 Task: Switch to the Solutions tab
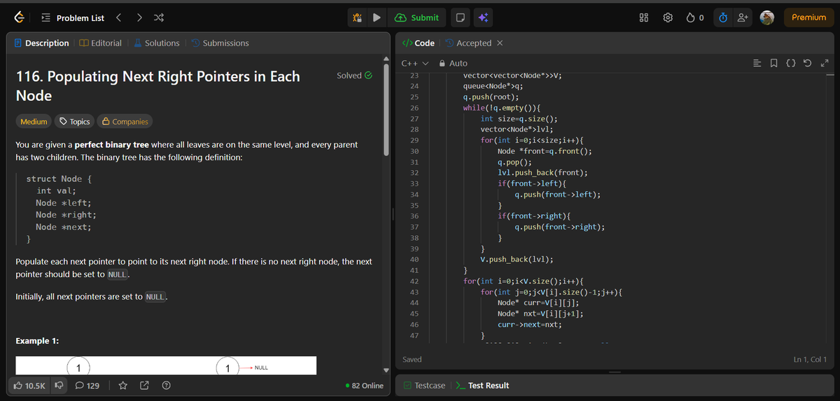[156, 43]
